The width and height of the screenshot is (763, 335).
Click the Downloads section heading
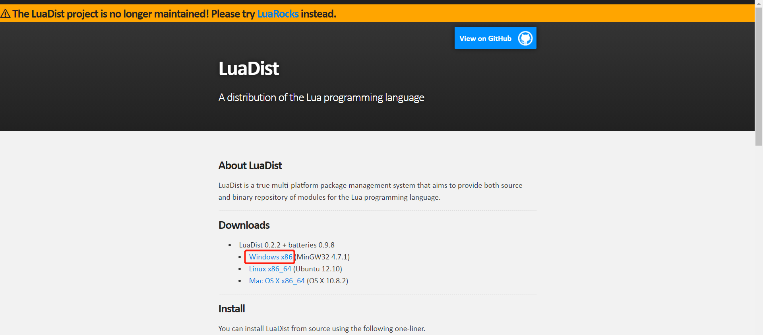point(244,225)
